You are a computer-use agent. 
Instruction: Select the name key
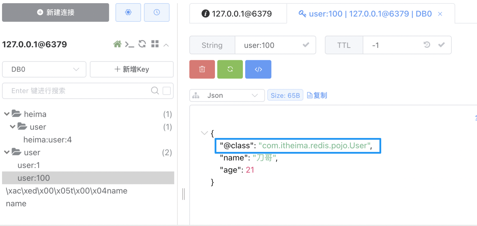tap(16, 204)
